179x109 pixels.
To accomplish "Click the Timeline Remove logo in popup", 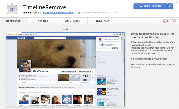I will (108, 45).
